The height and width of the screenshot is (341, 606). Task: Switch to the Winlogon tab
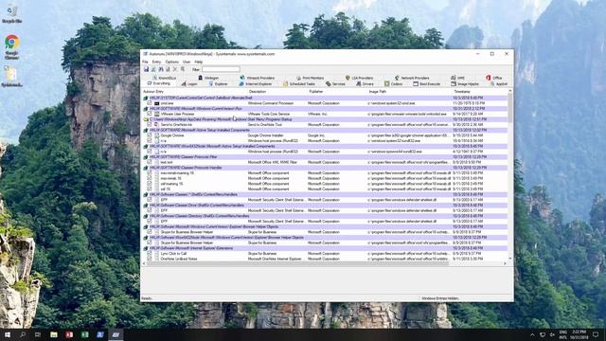click(x=208, y=78)
